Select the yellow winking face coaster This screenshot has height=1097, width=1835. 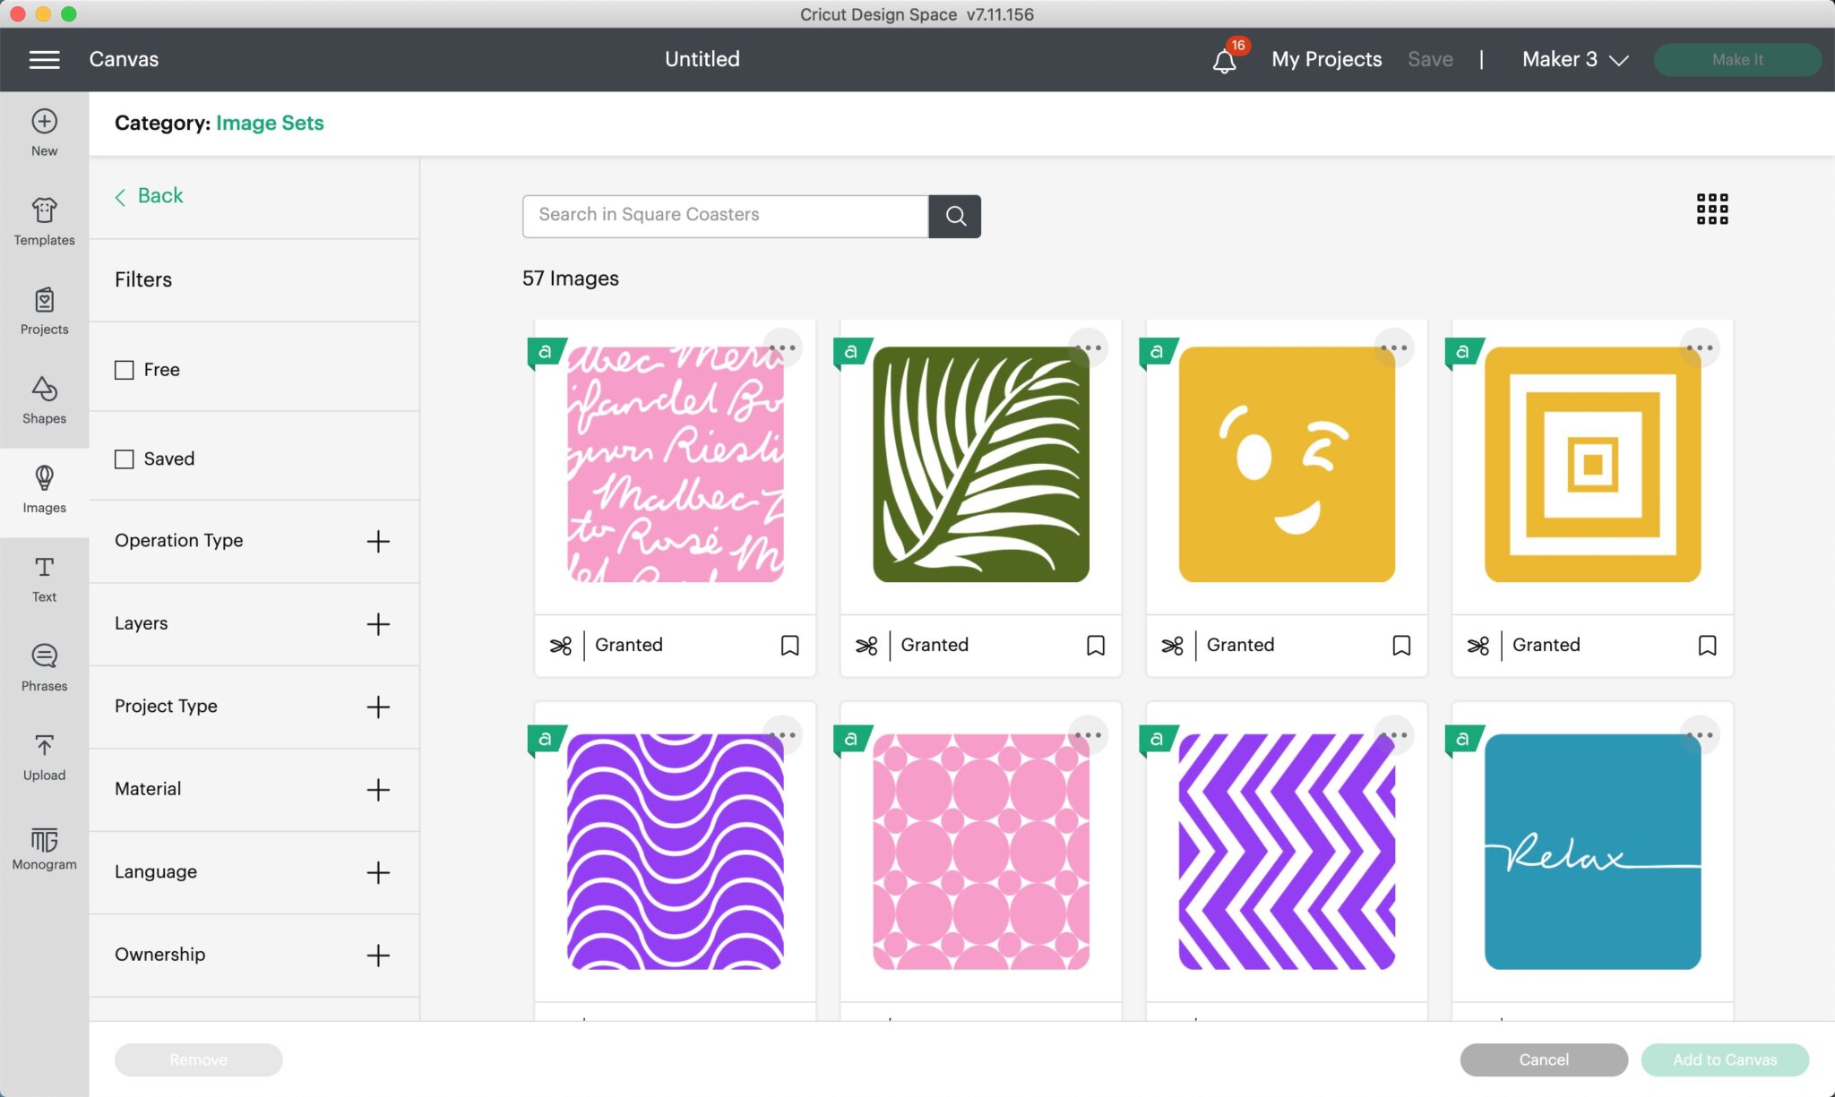(x=1286, y=465)
